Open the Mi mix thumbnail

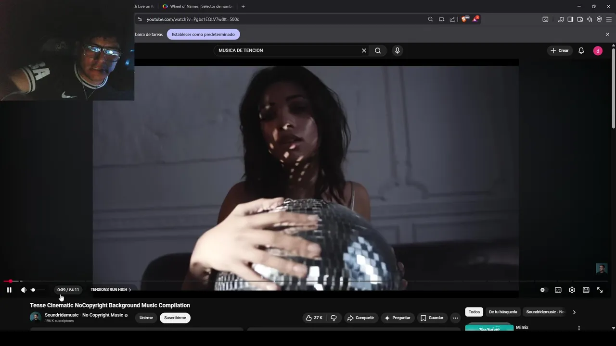(x=489, y=327)
